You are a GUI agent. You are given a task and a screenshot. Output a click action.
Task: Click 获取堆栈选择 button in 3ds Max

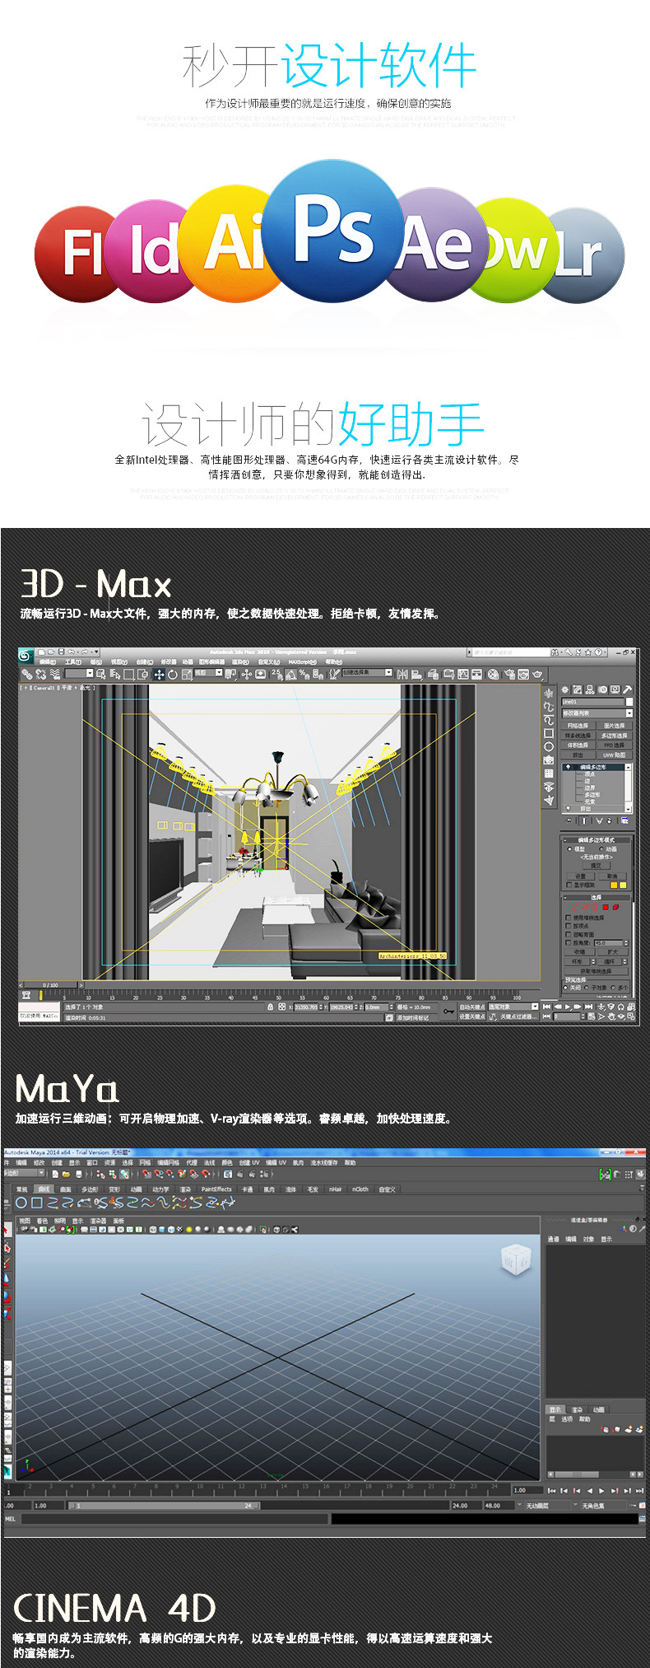coord(597,971)
